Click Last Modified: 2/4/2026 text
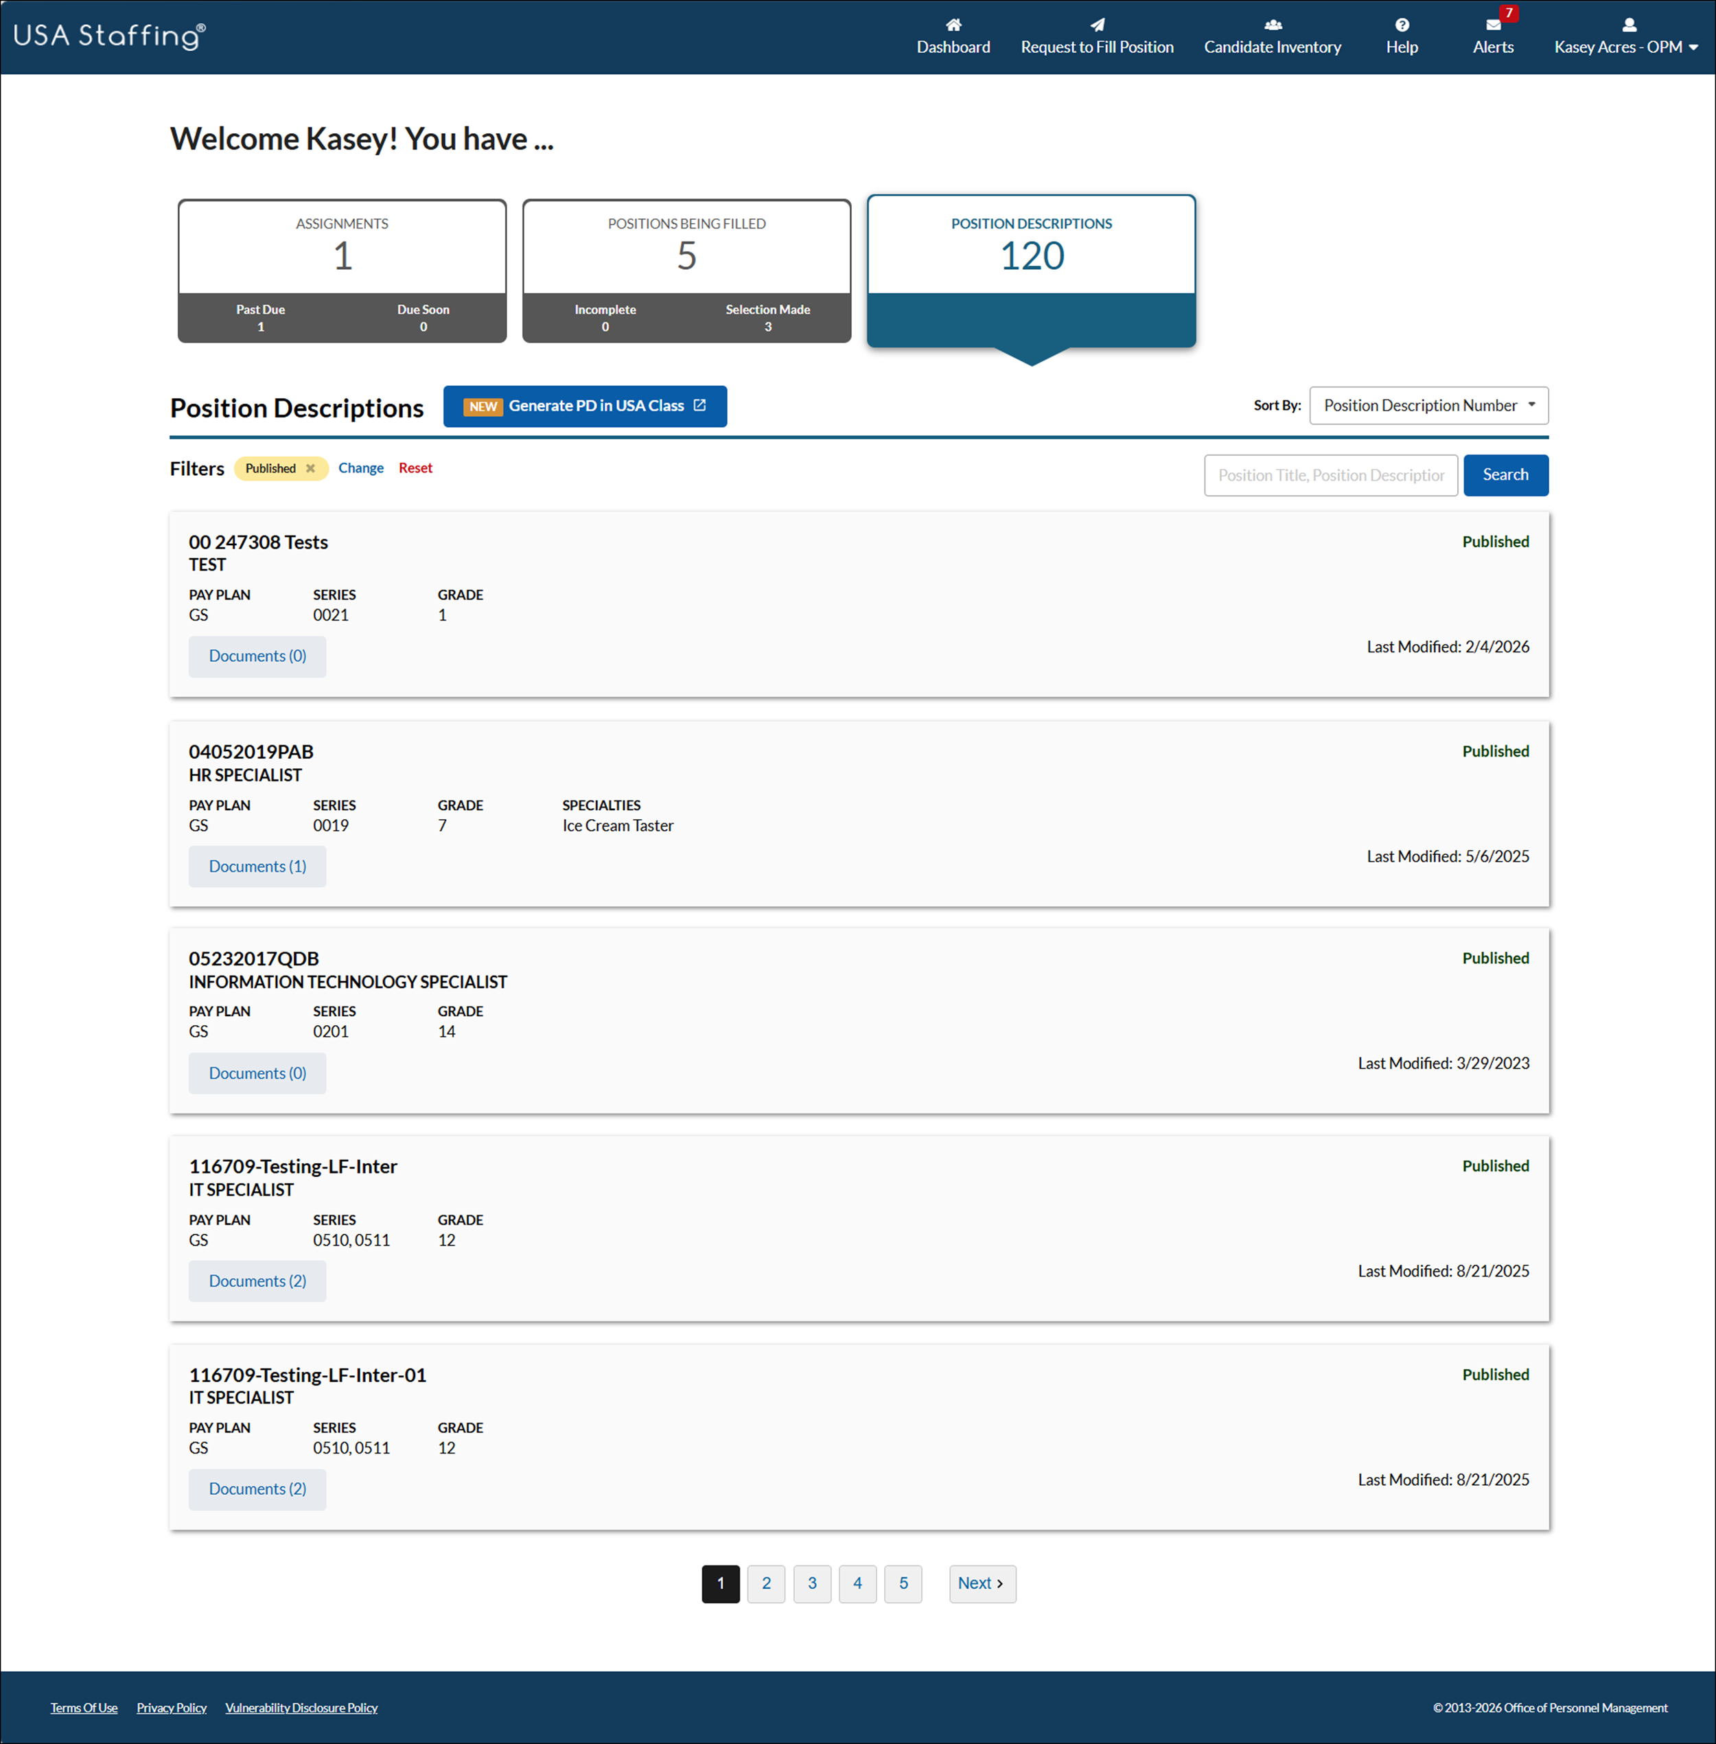The image size is (1716, 1744). click(x=1448, y=647)
